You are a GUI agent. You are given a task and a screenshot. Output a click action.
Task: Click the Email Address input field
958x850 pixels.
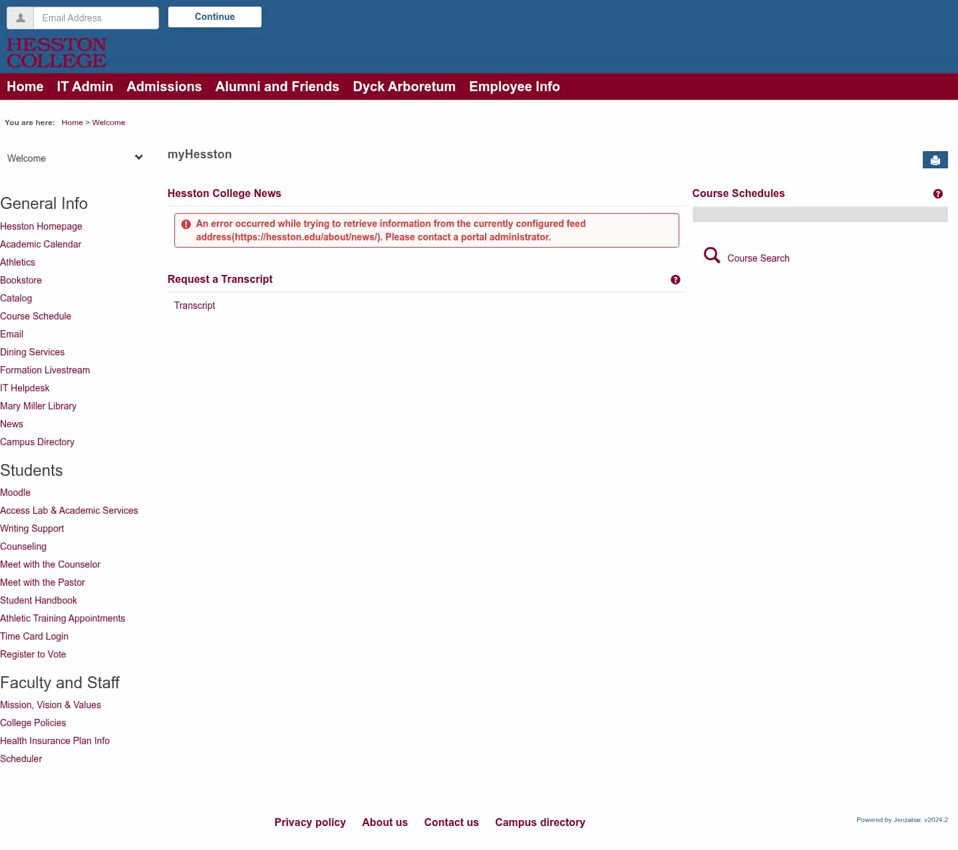[x=95, y=18]
